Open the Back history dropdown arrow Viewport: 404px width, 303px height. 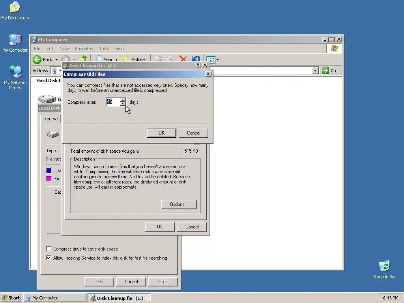point(56,60)
